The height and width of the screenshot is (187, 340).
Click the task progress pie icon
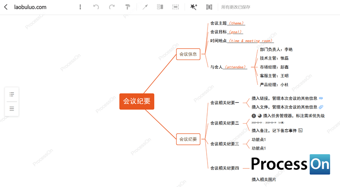(x=259, y=116)
